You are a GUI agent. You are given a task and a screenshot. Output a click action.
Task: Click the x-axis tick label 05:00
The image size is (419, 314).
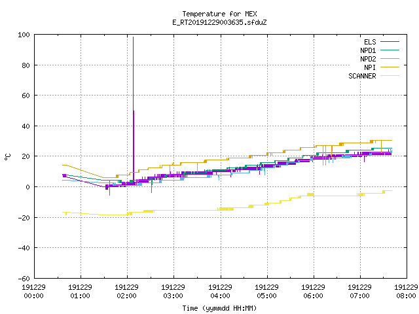266,296
